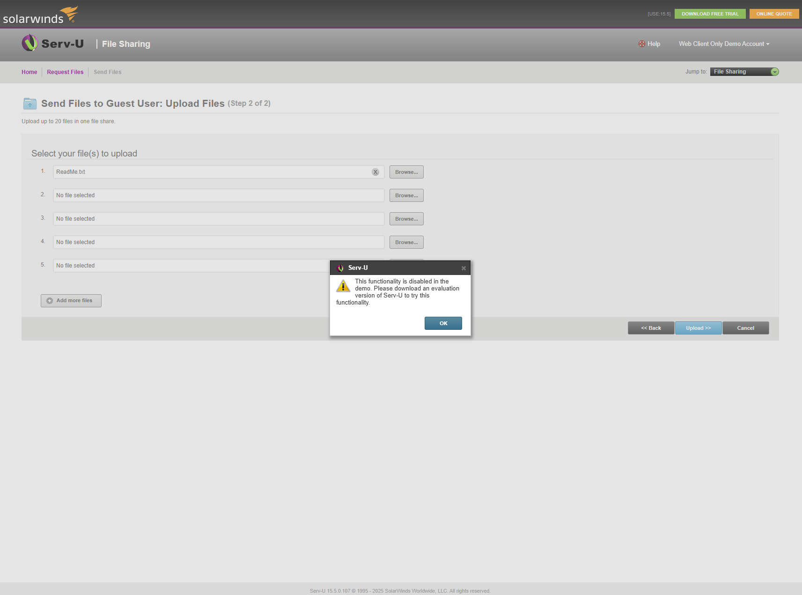Click the Serv-U logo icon

(x=29, y=43)
